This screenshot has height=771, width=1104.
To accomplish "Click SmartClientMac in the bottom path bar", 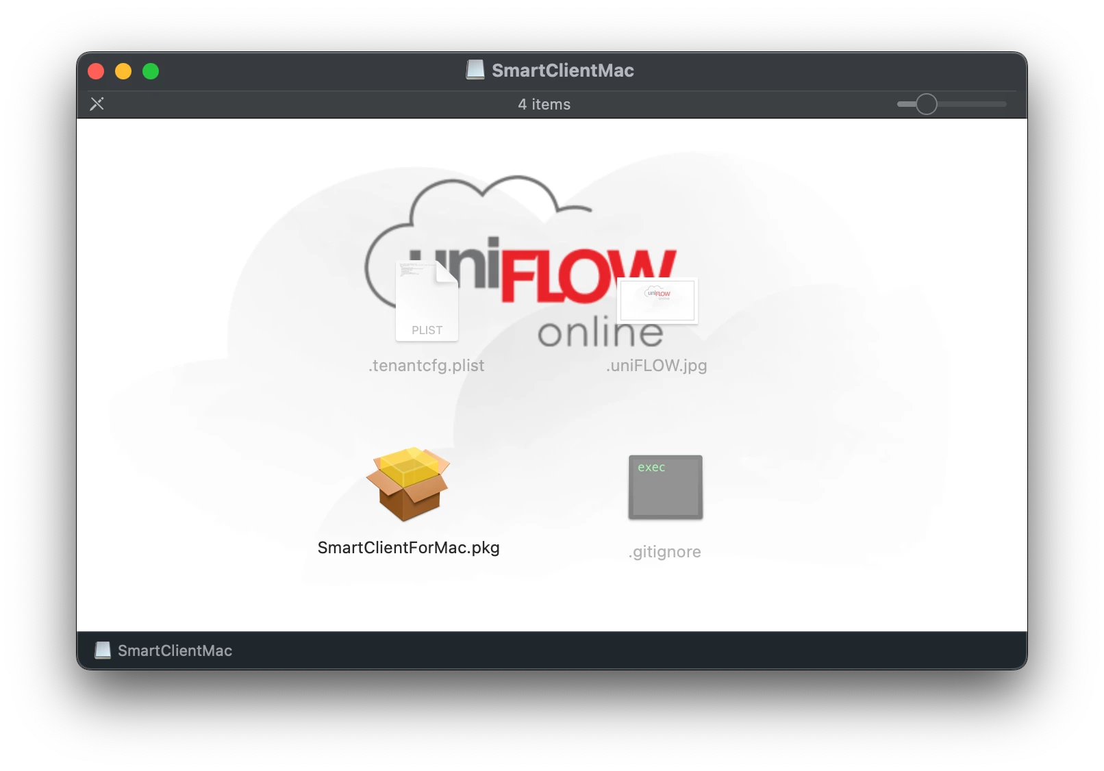I will [x=164, y=650].
